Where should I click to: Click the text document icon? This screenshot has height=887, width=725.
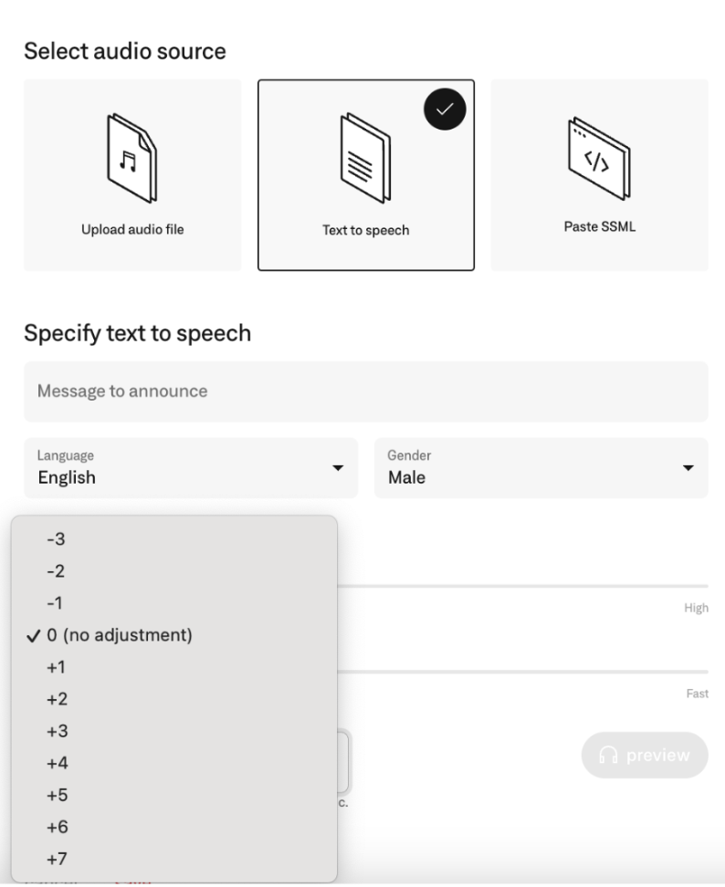click(365, 158)
